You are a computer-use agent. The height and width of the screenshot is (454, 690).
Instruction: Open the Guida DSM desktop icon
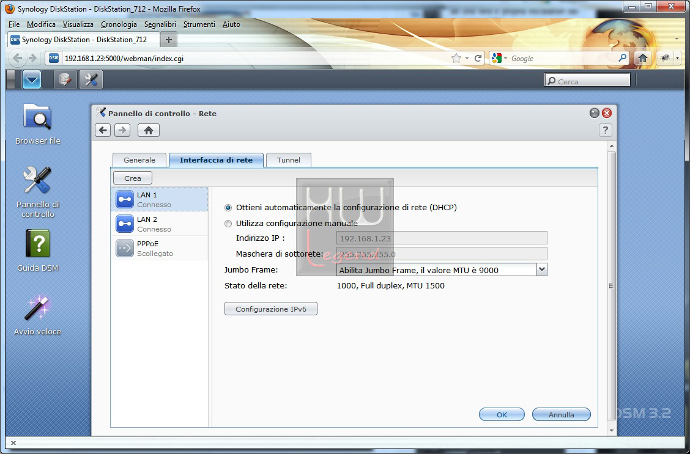point(37,251)
